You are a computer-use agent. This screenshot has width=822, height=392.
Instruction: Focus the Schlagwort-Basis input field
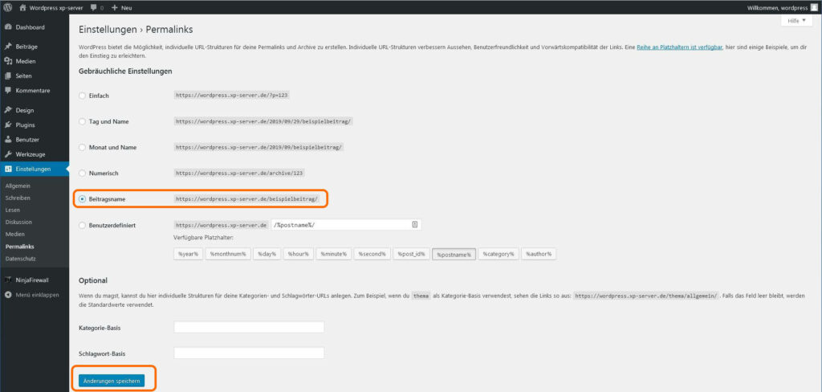pos(249,353)
